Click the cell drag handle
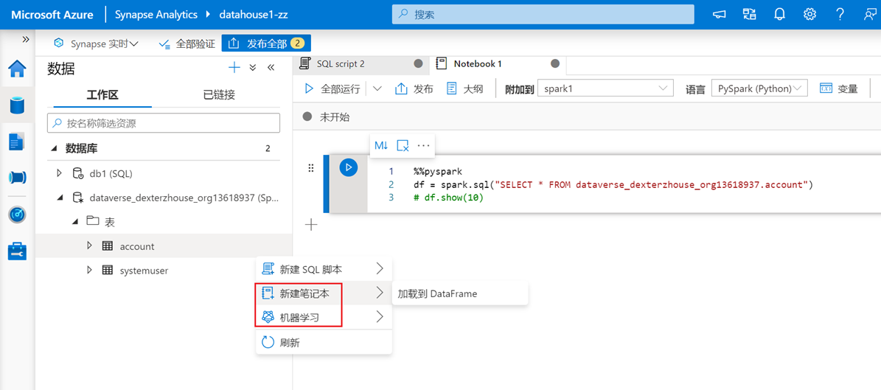 click(x=310, y=167)
